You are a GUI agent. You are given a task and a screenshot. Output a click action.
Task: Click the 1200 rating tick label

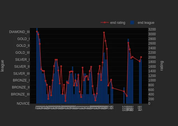pos(152,76)
